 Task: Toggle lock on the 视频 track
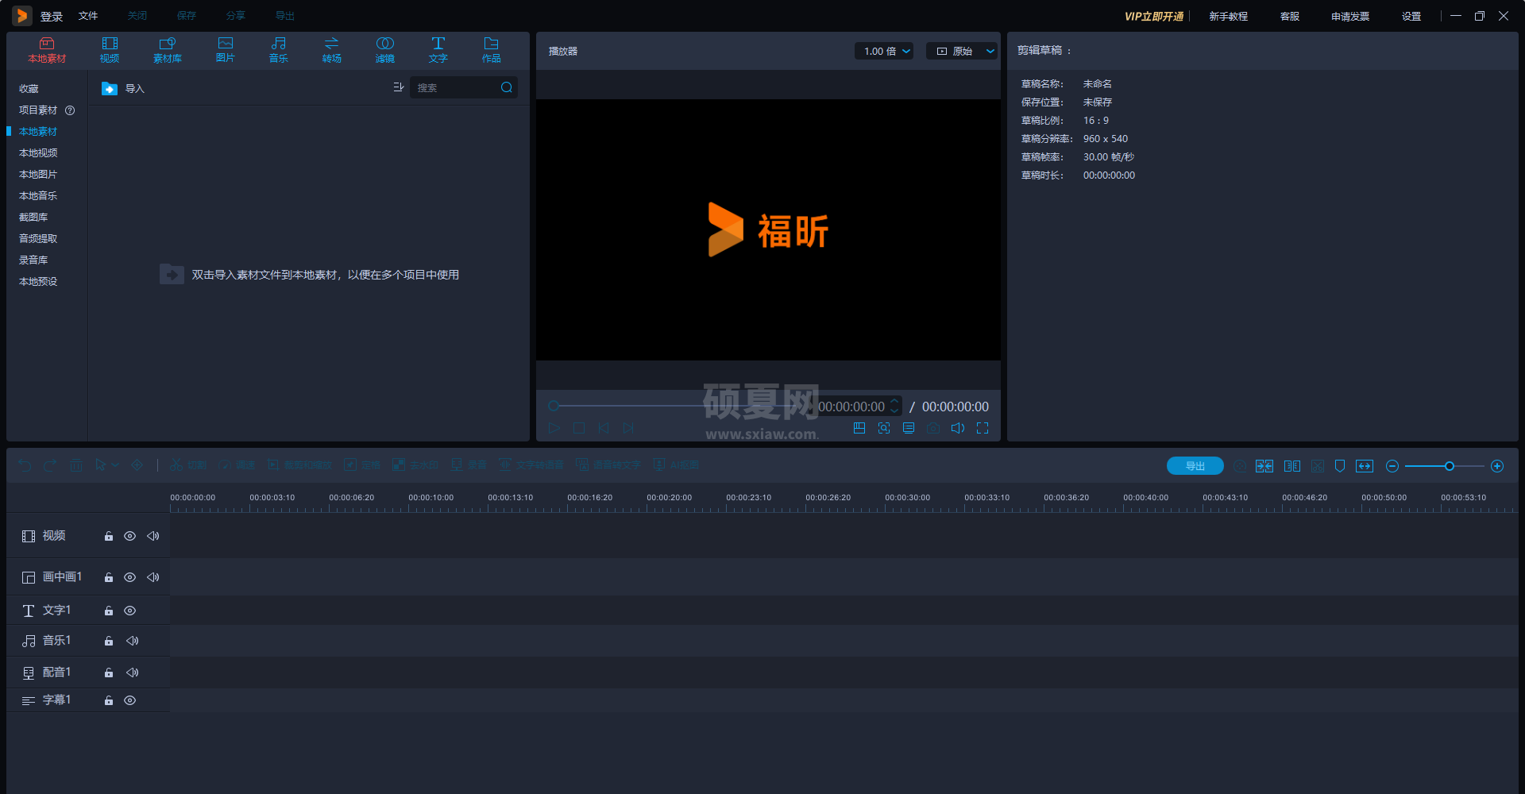click(109, 537)
